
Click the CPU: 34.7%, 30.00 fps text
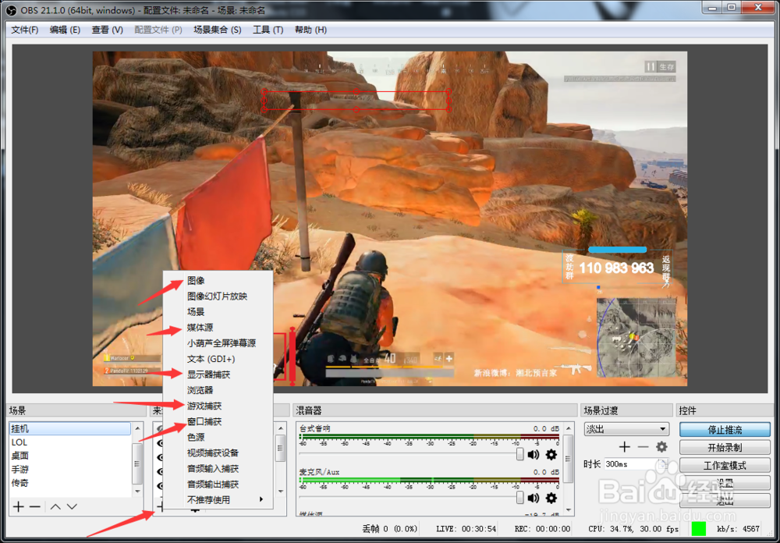[x=633, y=528]
